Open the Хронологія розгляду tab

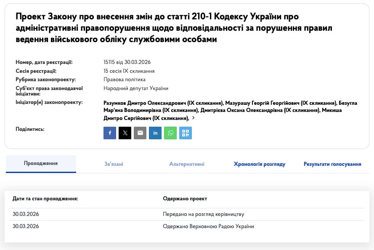[260, 164]
